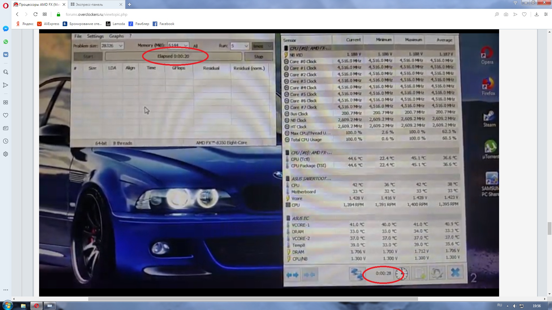
Task: Open the Easy Setup menu icon
Action: click(x=546, y=14)
